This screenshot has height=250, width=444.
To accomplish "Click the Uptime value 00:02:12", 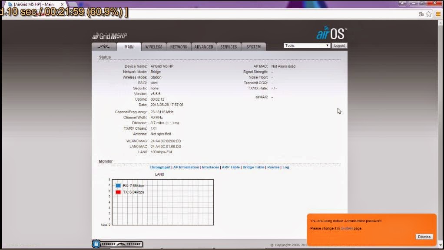I will click(157, 99).
